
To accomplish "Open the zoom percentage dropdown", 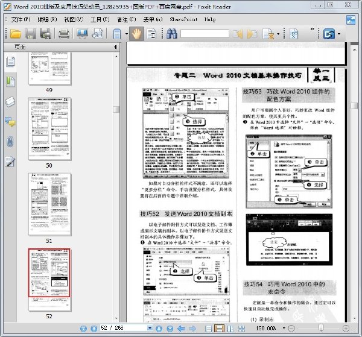I will coord(284,328).
